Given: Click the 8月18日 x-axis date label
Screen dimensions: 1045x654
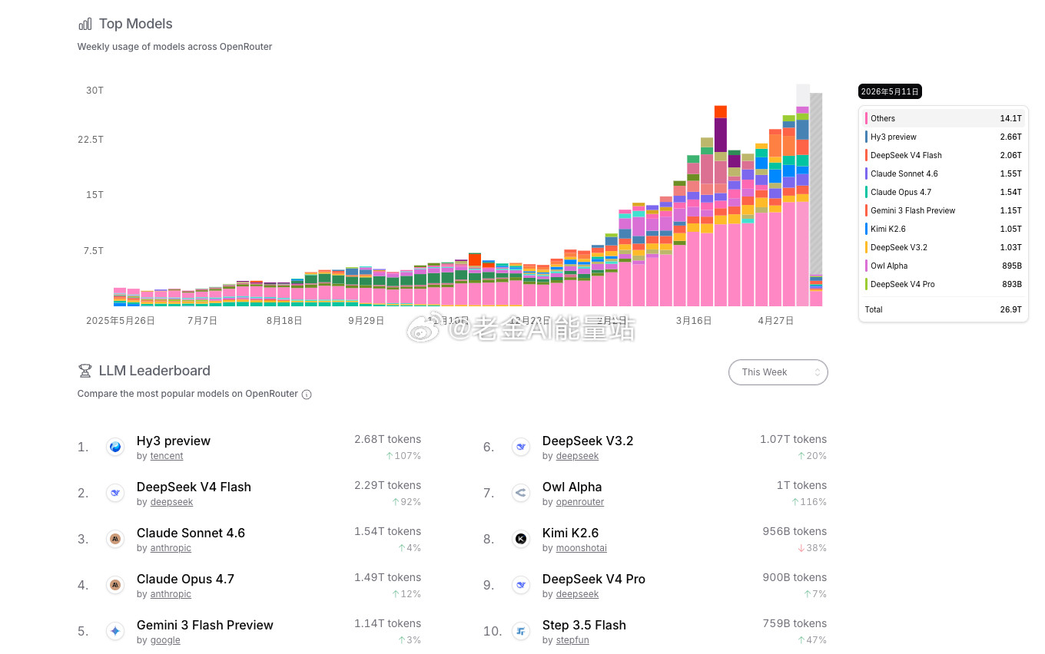Looking at the screenshot, I should (284, 321).
